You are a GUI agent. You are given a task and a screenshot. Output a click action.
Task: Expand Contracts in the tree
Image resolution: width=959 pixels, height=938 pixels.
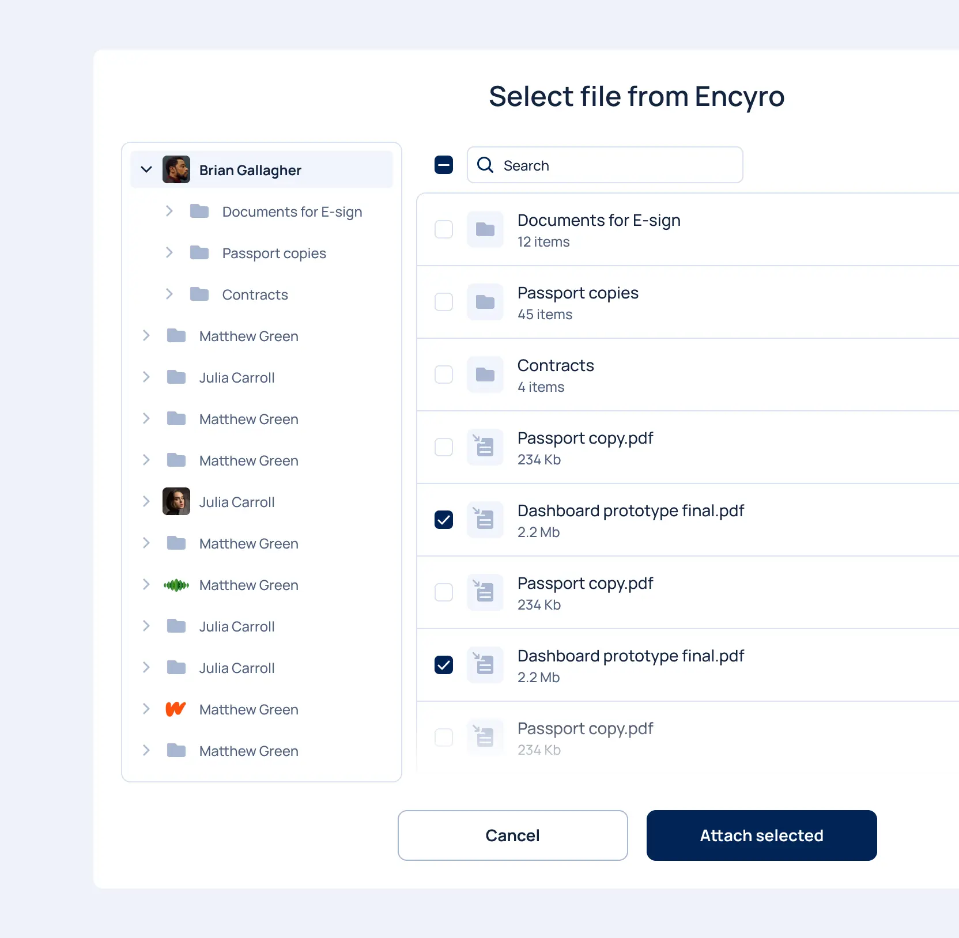pyautogui.click(x=169, y=294)
